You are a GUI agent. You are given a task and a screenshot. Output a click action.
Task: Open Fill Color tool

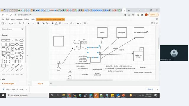pos(53,23)
